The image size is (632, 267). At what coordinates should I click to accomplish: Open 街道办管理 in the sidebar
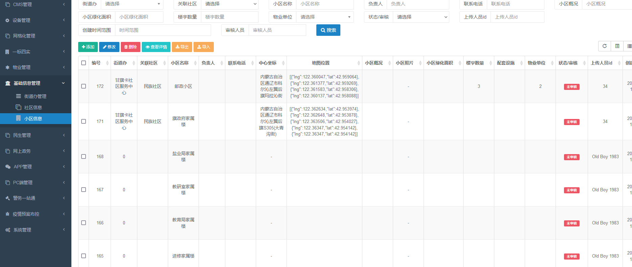[35, 96]
